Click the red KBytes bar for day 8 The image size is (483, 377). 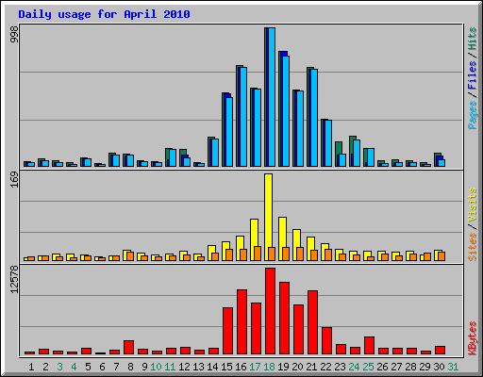tap(128, 347)
